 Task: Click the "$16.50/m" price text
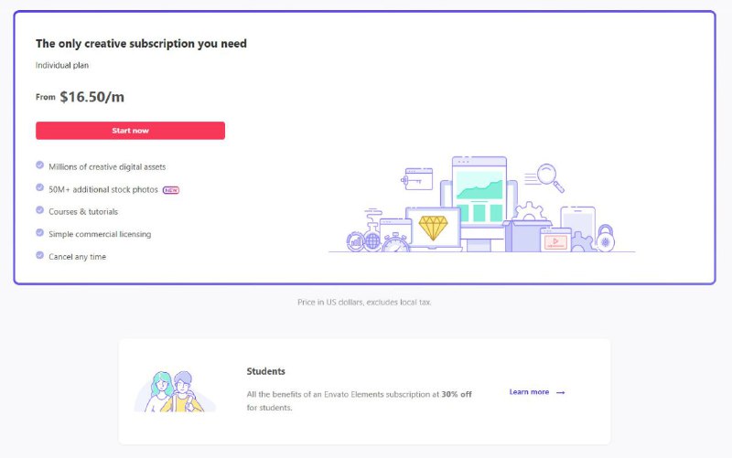92,97
